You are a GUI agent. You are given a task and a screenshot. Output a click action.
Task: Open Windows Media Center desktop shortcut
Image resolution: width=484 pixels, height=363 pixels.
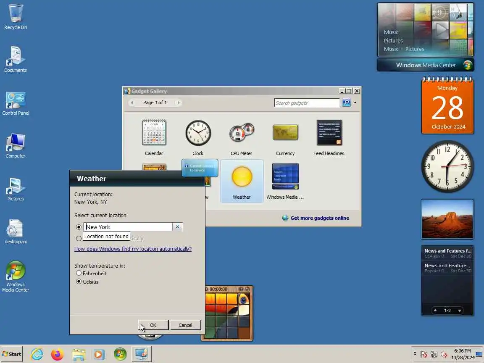[16, 276]
